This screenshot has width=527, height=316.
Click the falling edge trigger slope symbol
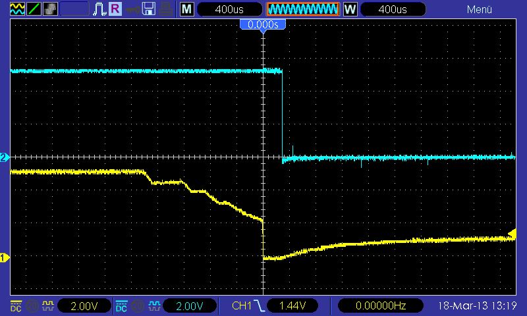(x=262, y=305)
